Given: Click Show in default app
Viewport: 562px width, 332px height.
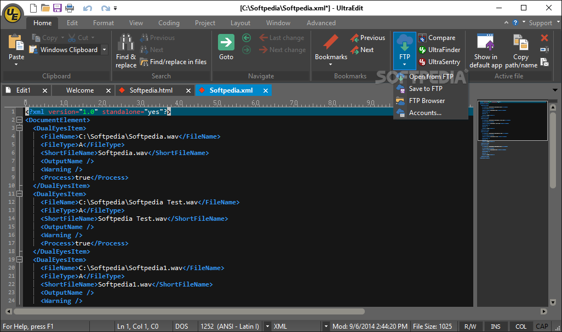Looking at the screenshot, I should [486, 50].
